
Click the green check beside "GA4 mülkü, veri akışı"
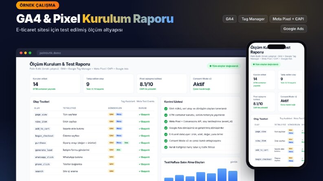(166, 108)
